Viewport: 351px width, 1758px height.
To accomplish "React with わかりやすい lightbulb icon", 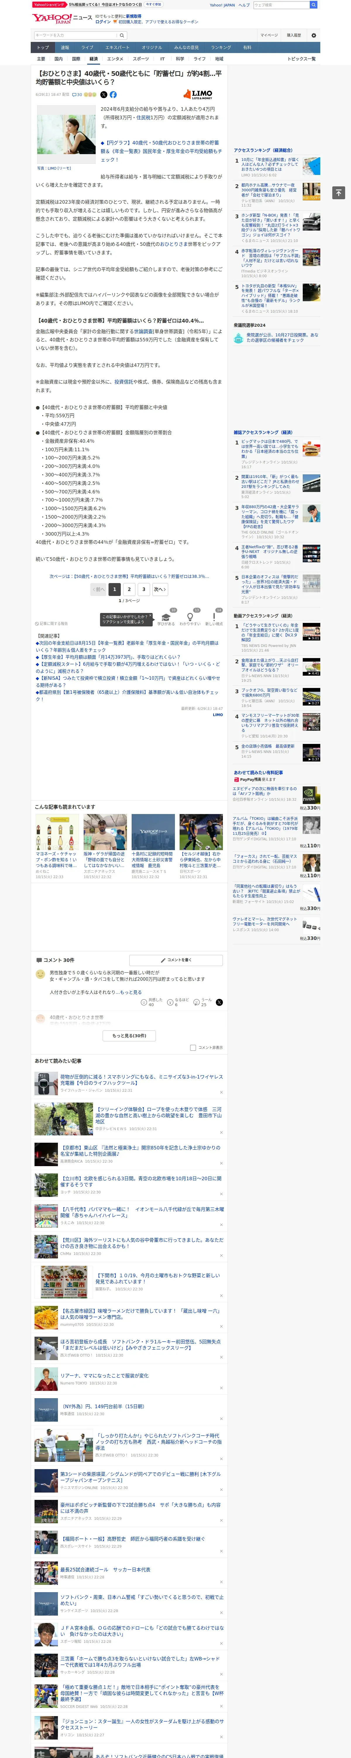I will (x=190, y=618).
